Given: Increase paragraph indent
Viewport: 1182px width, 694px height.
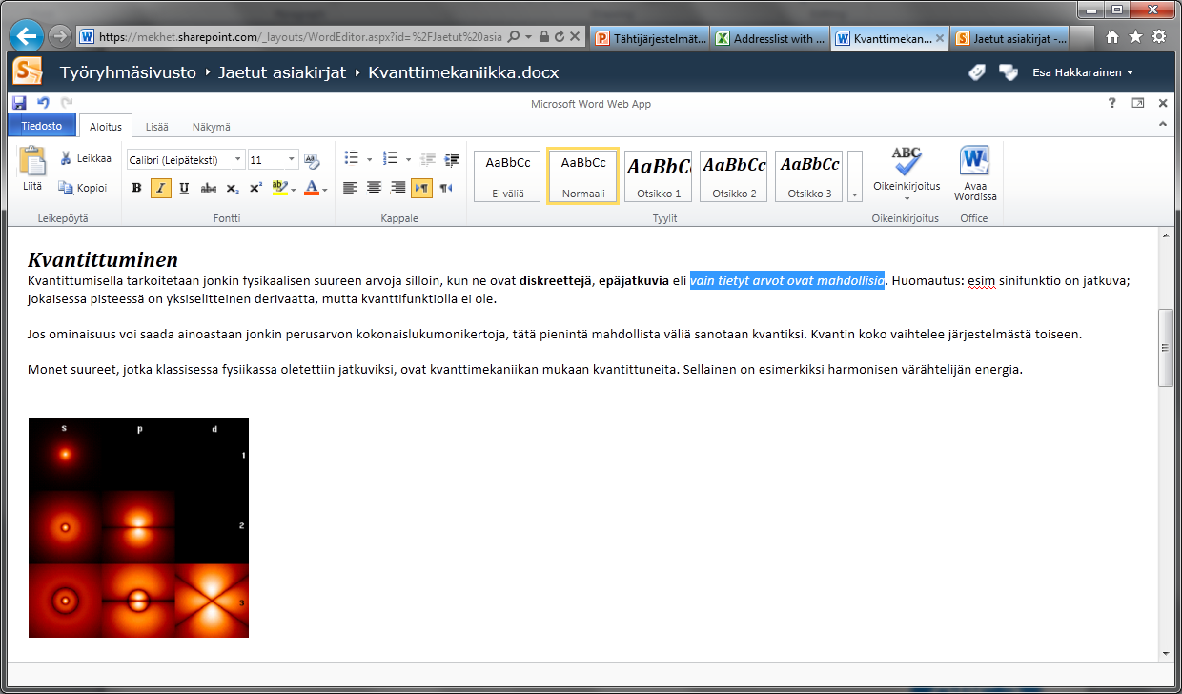Looking at the screenshot, I should (452, 159).
